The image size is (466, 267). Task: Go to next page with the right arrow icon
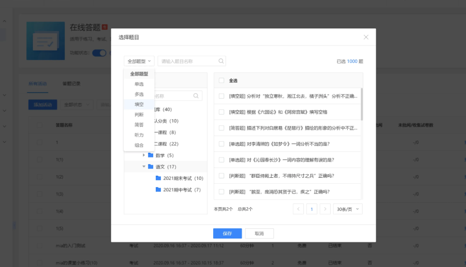click(324, 209)
